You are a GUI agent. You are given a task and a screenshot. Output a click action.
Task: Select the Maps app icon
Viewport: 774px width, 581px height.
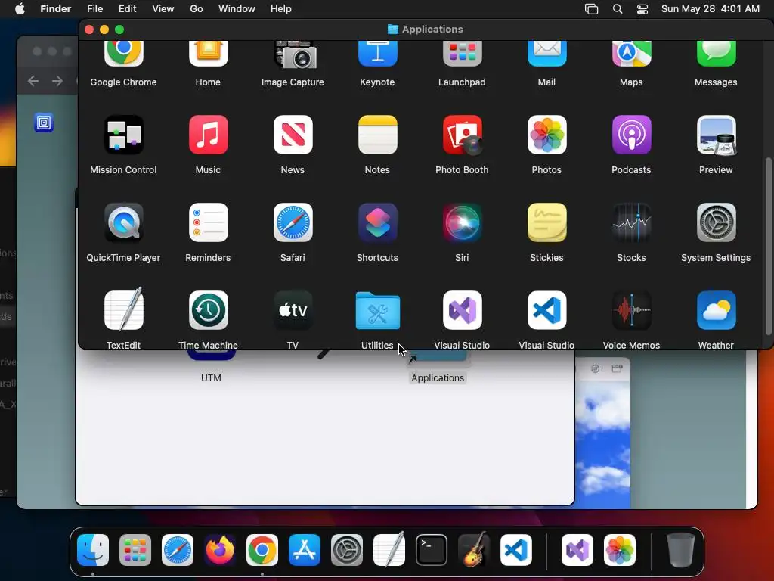(x=631, y=54)
